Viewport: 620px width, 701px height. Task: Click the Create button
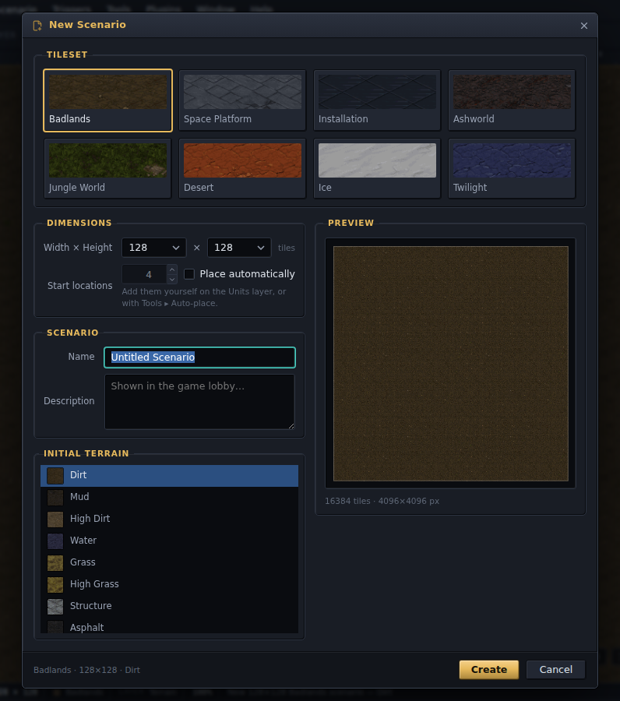(x=489, y=670)
